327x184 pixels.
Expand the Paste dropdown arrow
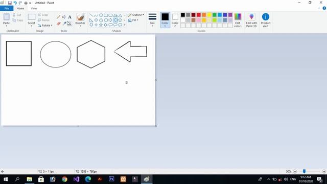coord(6,26)
